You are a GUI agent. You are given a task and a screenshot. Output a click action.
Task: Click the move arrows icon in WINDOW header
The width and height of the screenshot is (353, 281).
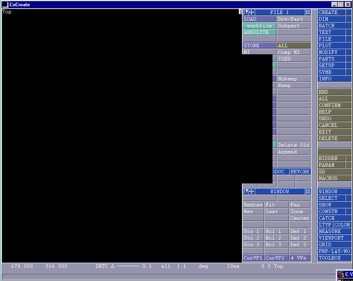click(251, 192)
